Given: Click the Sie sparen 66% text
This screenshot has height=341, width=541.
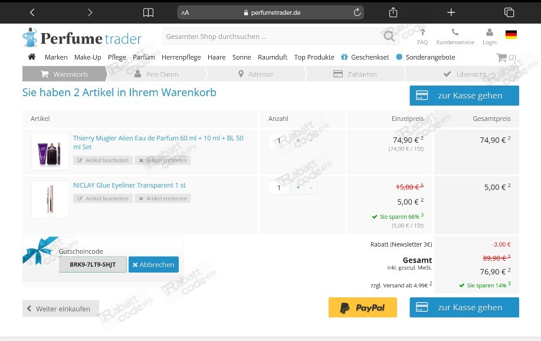Looking at the screenshot, I should (x=398, y=217).
